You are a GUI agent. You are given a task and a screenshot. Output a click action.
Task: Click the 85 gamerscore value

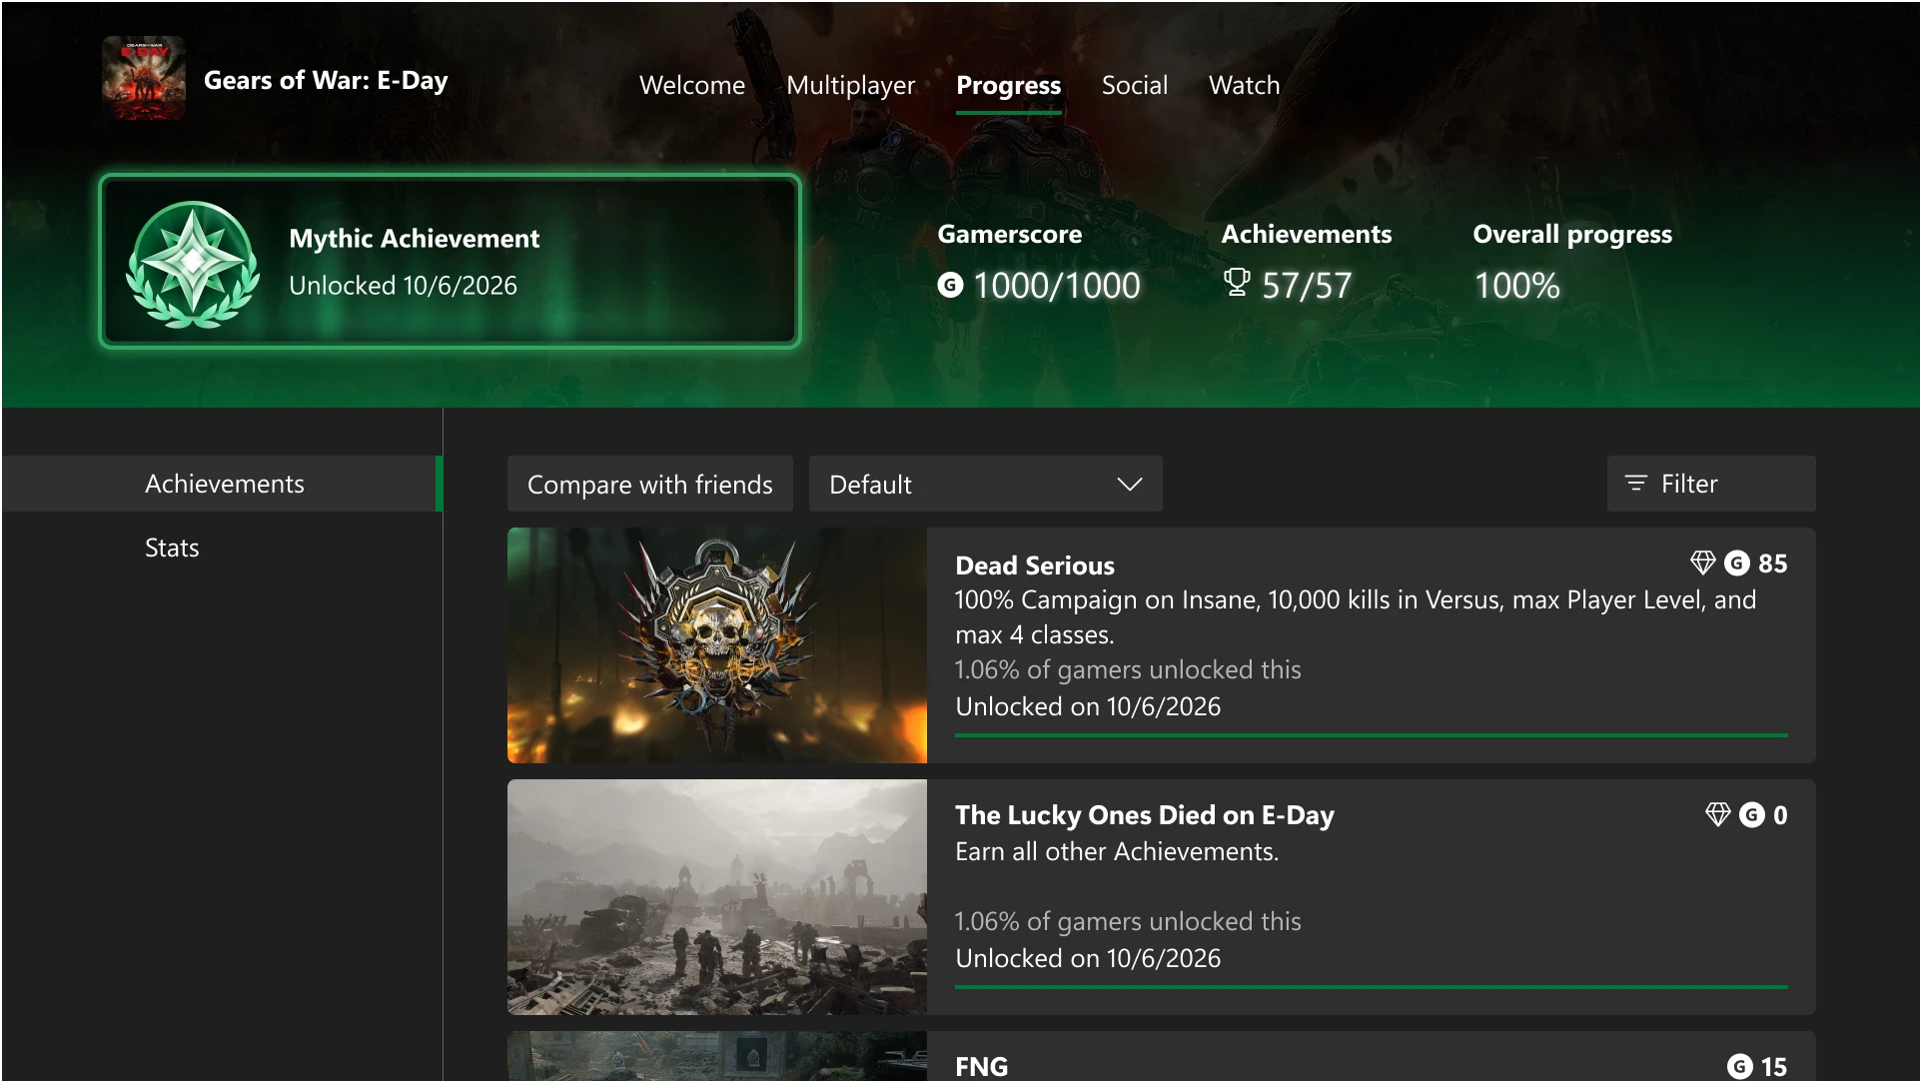click(x=1773, y=563)
